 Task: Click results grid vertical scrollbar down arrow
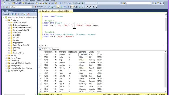[165, 91]
